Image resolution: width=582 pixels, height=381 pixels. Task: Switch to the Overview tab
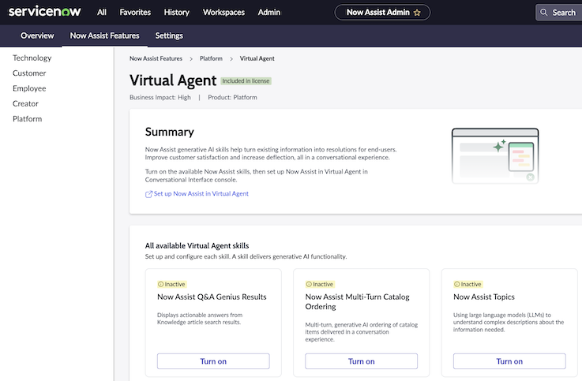(37, 35)
